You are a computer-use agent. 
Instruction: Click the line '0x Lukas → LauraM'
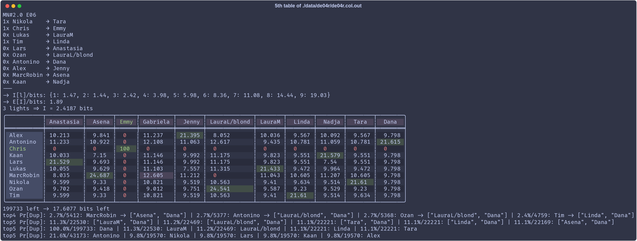(x=38, y=35)
